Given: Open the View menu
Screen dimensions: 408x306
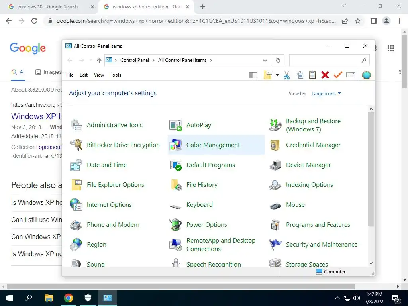Looking at the screenshot, I should pos(99,75).
